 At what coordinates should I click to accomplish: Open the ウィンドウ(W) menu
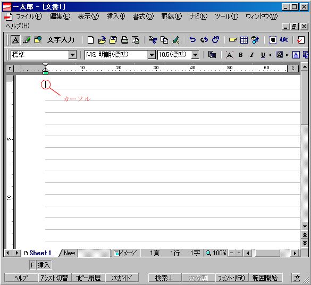262,16
